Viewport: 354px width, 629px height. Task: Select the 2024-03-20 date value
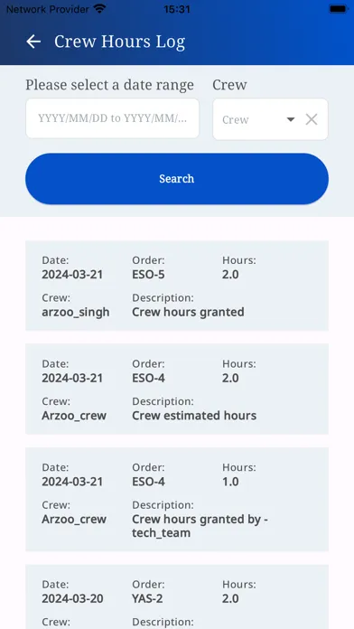pyautogui.click(x=72, y=598)
